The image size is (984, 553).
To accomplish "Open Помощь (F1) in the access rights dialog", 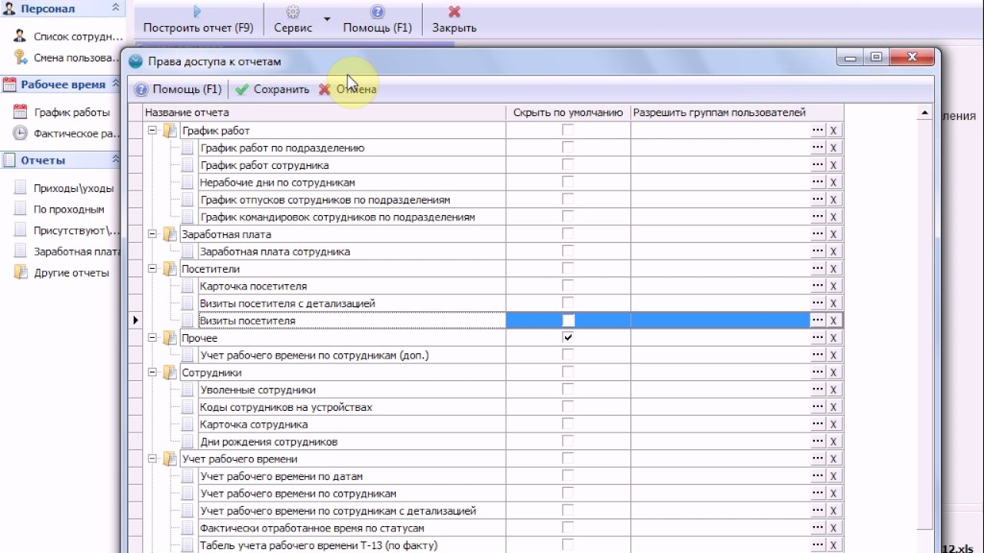I will (x=178, y=89).
